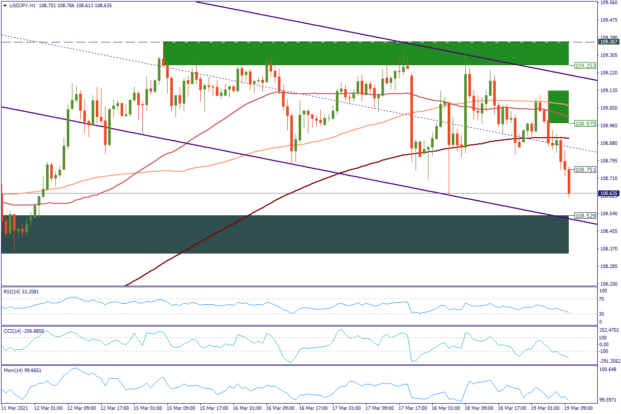Click the 108.751 price label
Screen dimensions: 621x414
584,169
